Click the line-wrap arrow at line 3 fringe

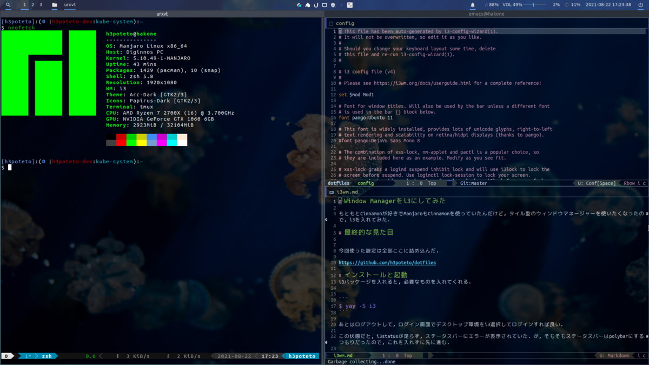coord(647,214)
